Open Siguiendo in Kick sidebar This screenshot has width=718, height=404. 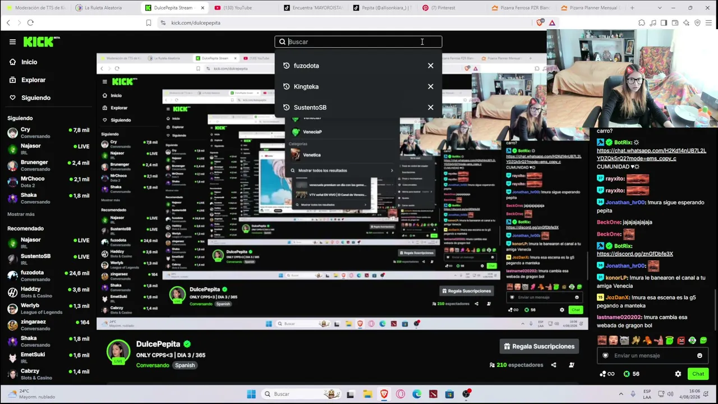(36, 98)
